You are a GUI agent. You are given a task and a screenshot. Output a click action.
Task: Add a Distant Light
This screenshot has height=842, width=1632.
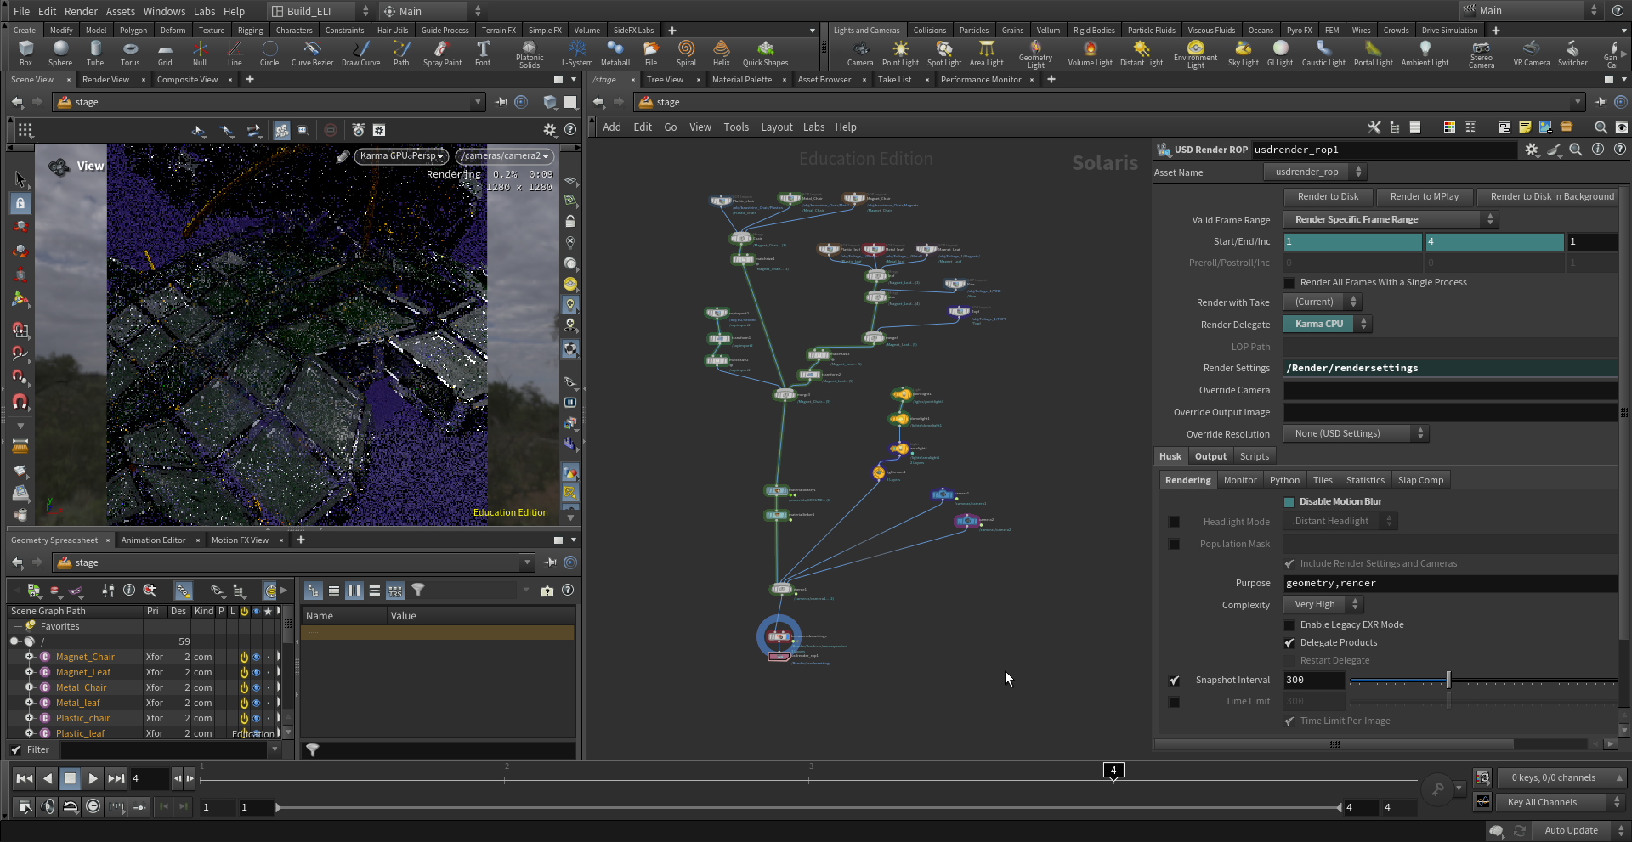tap(1142, 53)
